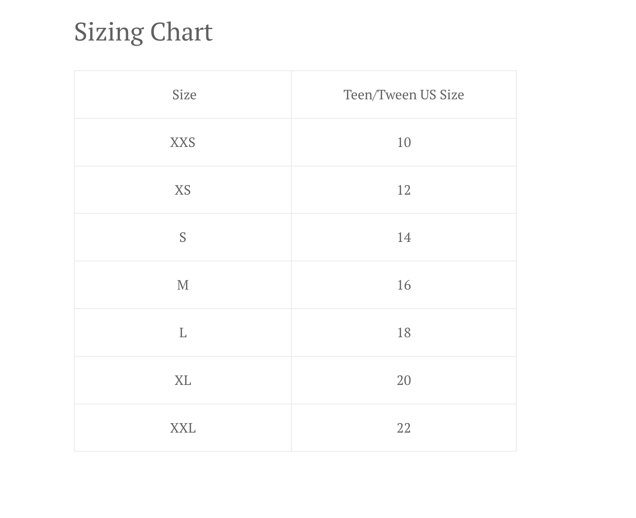Select the XS size cell
Screen dimensions: 636x518
183,190
